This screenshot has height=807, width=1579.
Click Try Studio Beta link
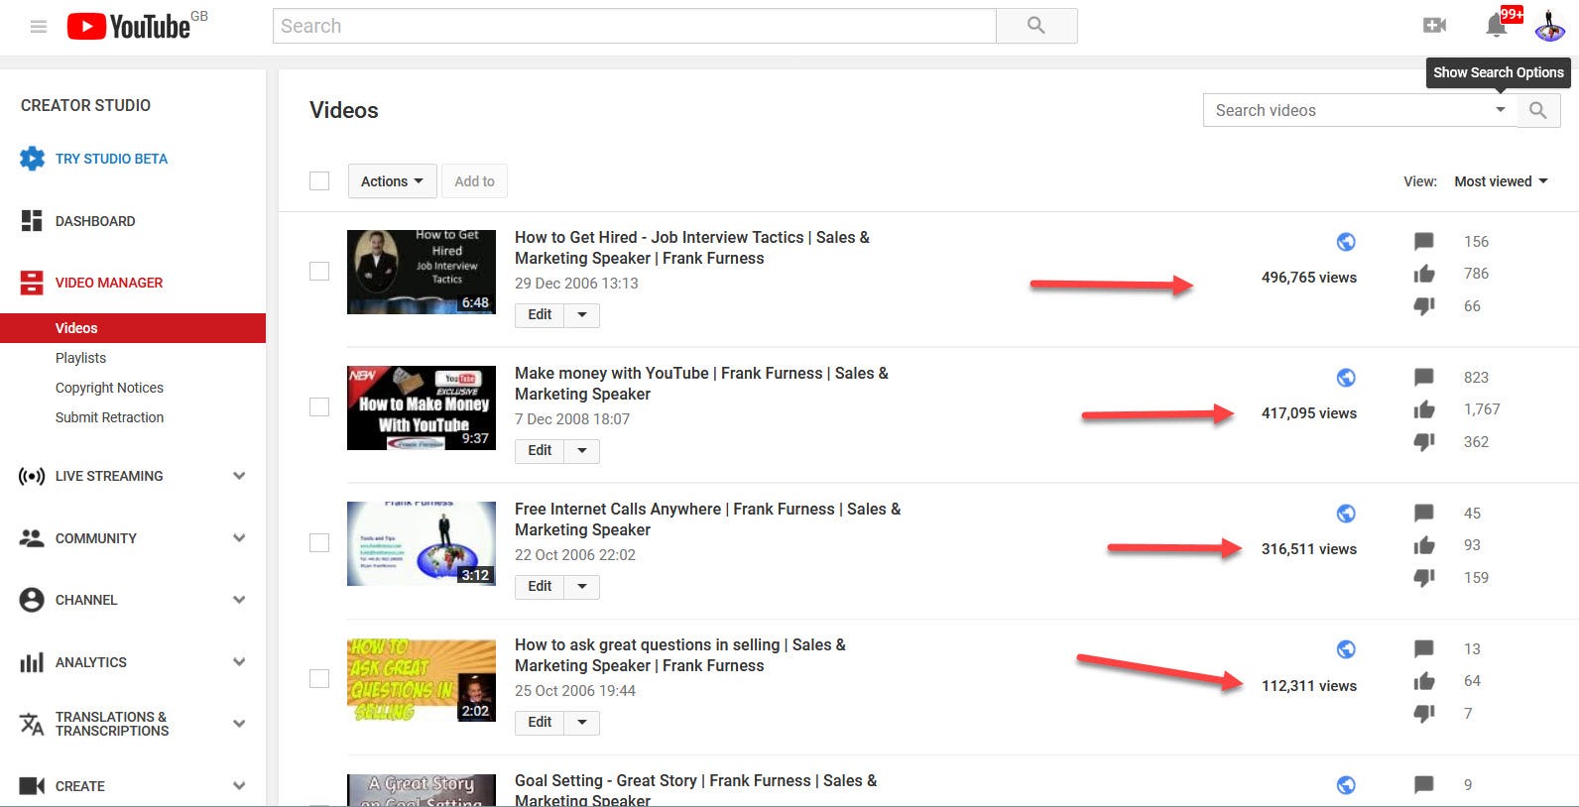[x=111, y=159]
